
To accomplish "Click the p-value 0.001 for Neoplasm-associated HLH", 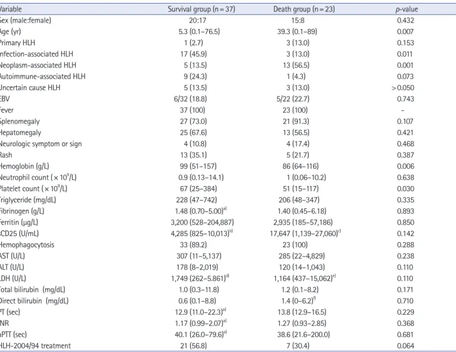I will tap(405, 65).
